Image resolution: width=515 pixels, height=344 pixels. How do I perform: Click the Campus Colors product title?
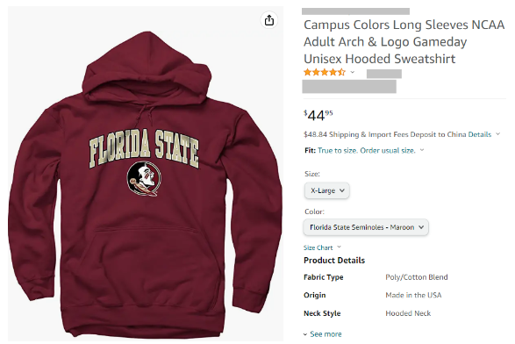click(404, 42)
